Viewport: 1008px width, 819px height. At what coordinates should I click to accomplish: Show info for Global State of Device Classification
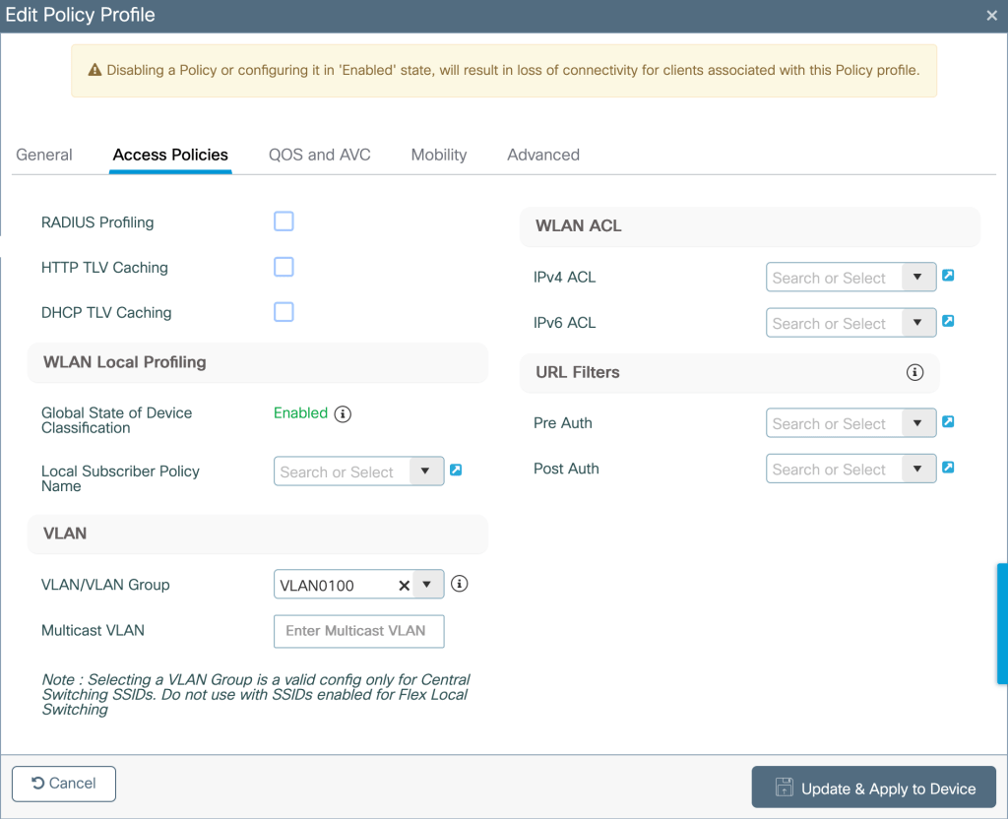coord(343,413)
